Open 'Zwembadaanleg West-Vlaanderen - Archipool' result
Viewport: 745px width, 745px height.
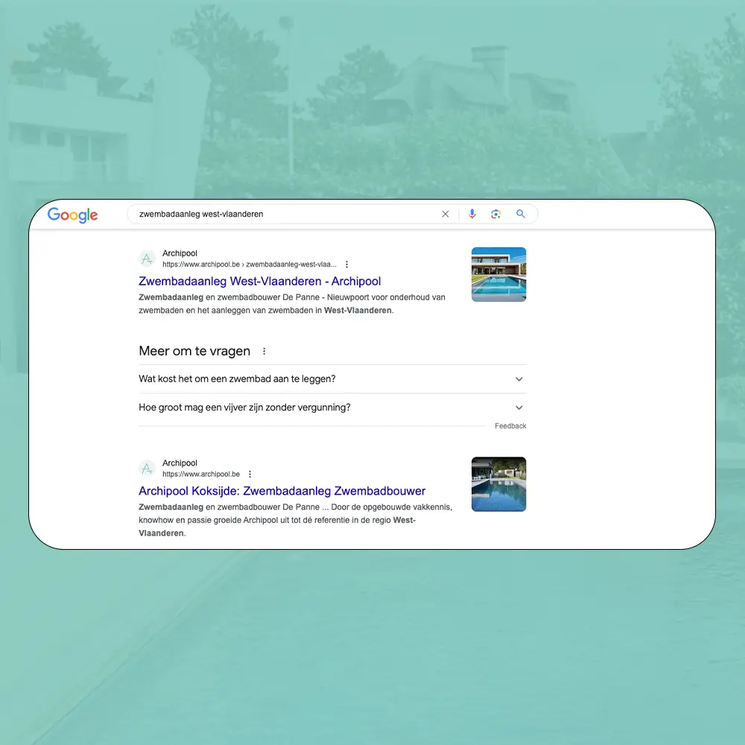[259, 281]
